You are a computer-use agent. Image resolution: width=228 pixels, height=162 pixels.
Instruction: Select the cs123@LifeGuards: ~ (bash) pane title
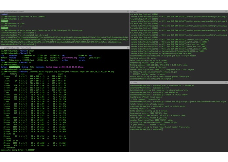click(14, 11)
